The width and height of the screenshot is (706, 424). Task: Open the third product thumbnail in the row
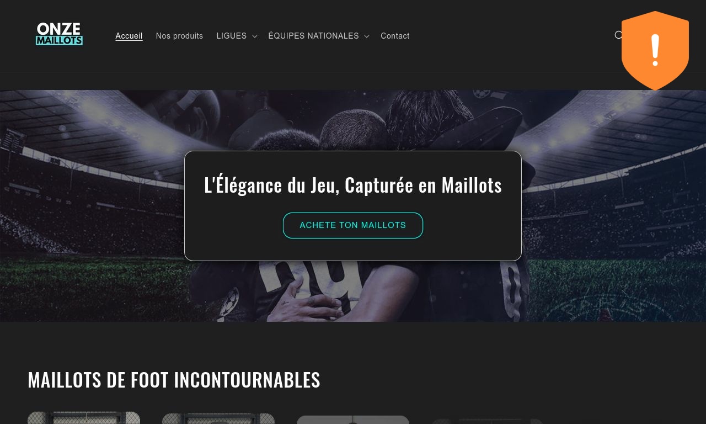click(353, 420)
